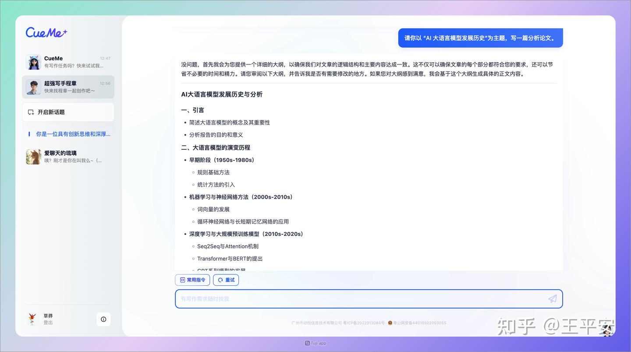Click the Tuji.app icon at page bottom
Screen dimensions: 631x352
coord(307,343)
